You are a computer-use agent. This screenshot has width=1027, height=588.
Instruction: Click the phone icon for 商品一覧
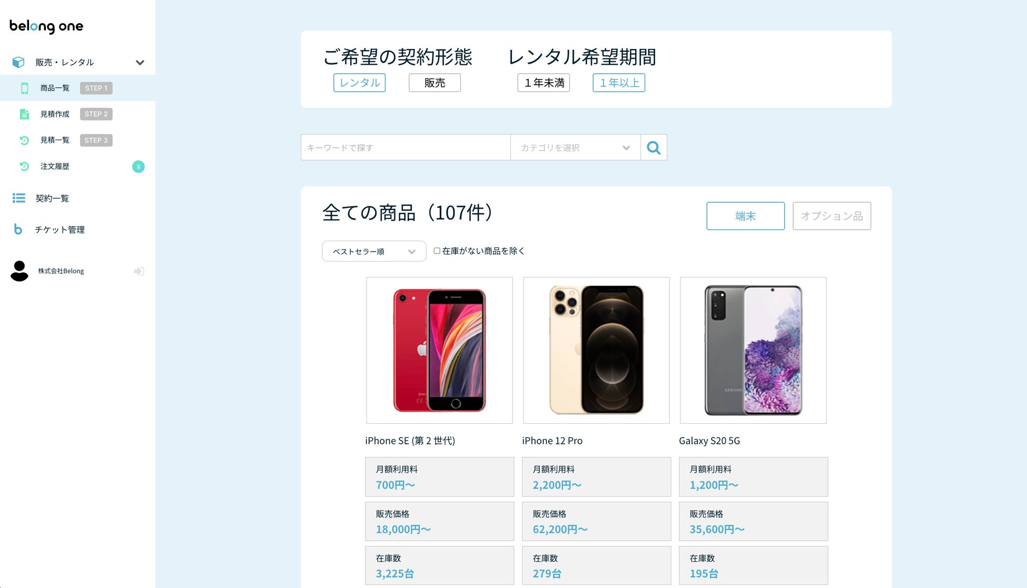pyautogui.click(x=24, y=88)
